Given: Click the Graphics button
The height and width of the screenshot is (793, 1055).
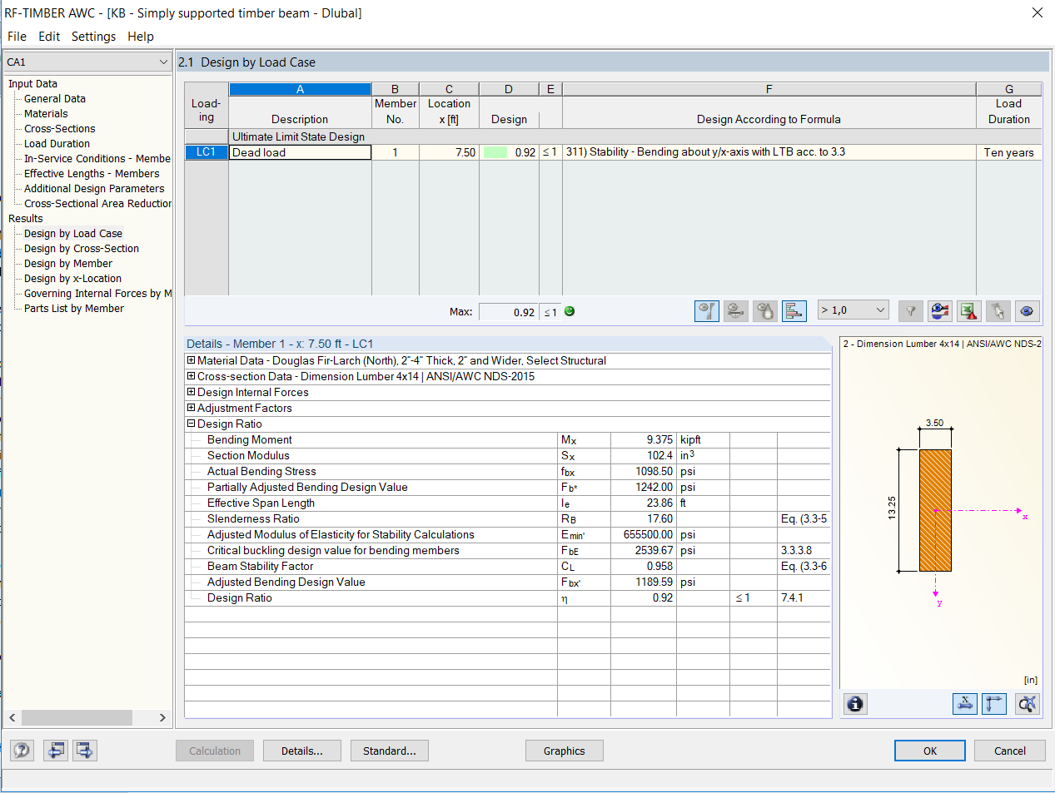Looking at the screenshot, I should click(564, 750).
